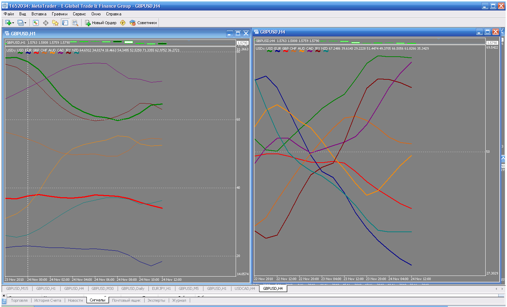Click the 1.5790 price label in H4 chart
This screenshot has height=307, width=507.
[x=492, y=43]
